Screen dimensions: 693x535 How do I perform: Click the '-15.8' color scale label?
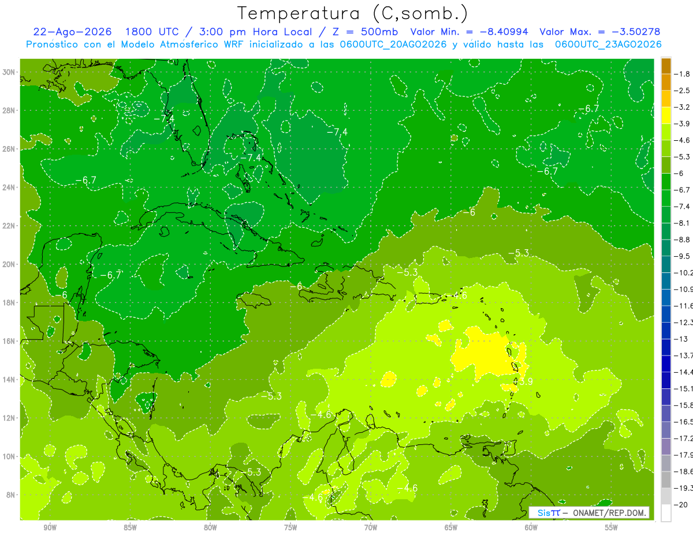(683, 405)
